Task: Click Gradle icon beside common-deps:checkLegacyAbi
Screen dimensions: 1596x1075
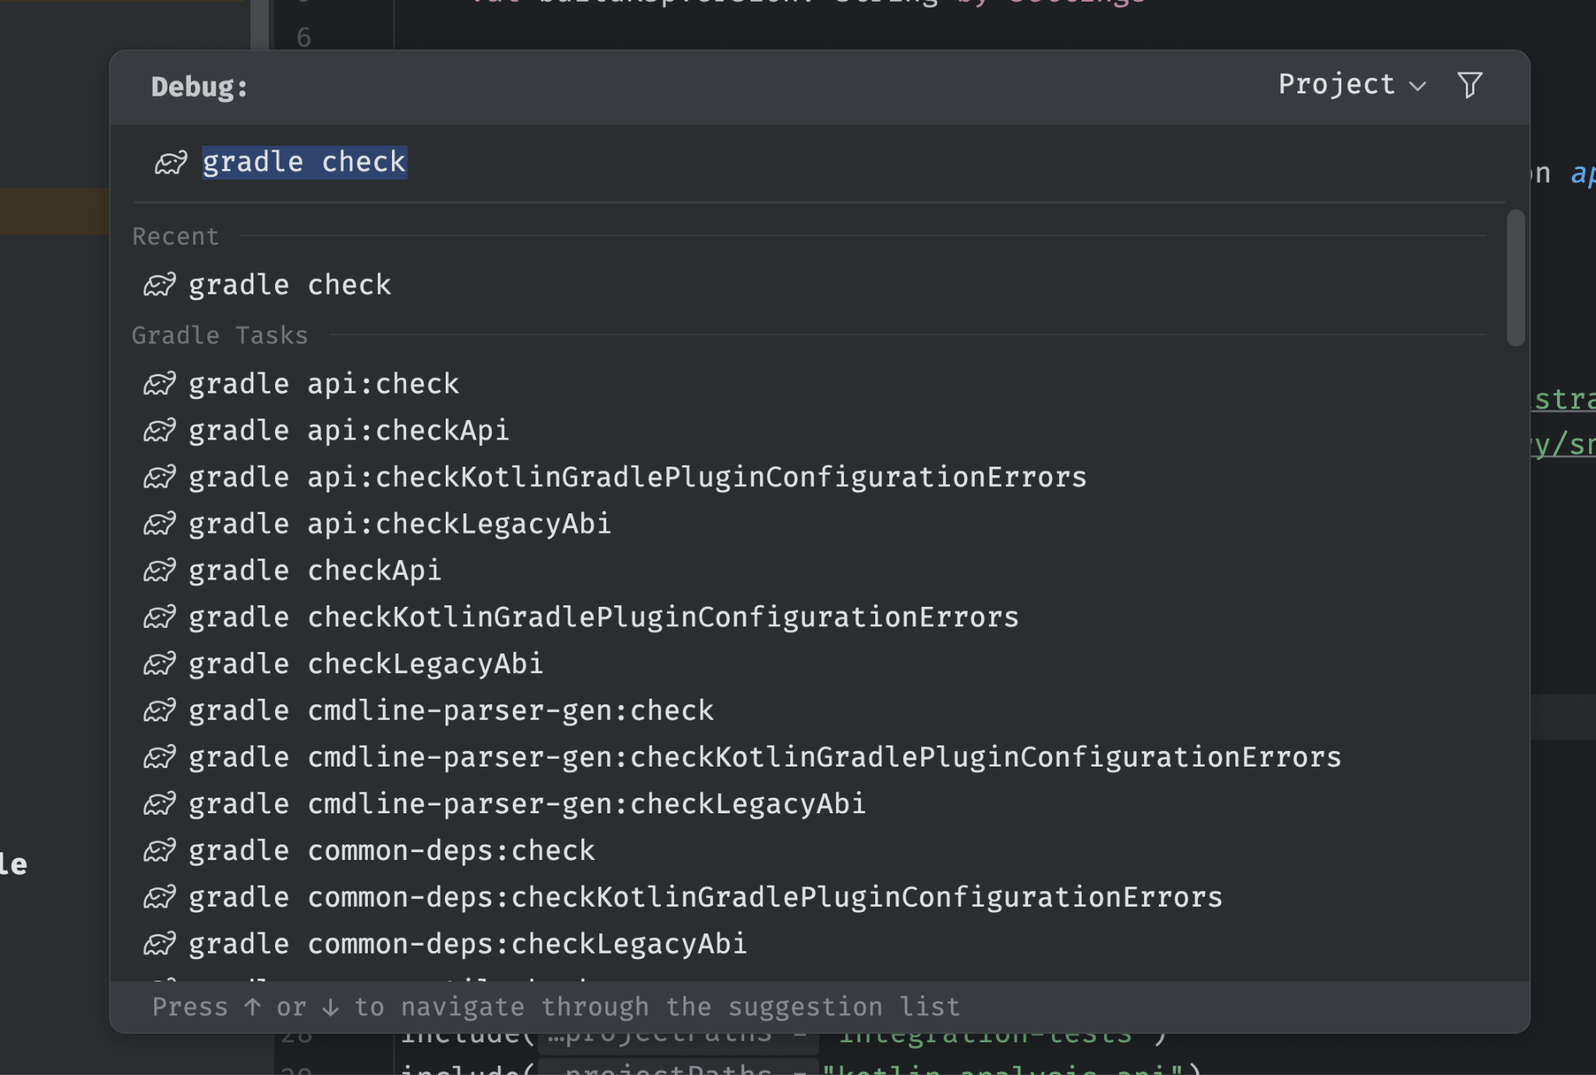Action: pos(160,944)
